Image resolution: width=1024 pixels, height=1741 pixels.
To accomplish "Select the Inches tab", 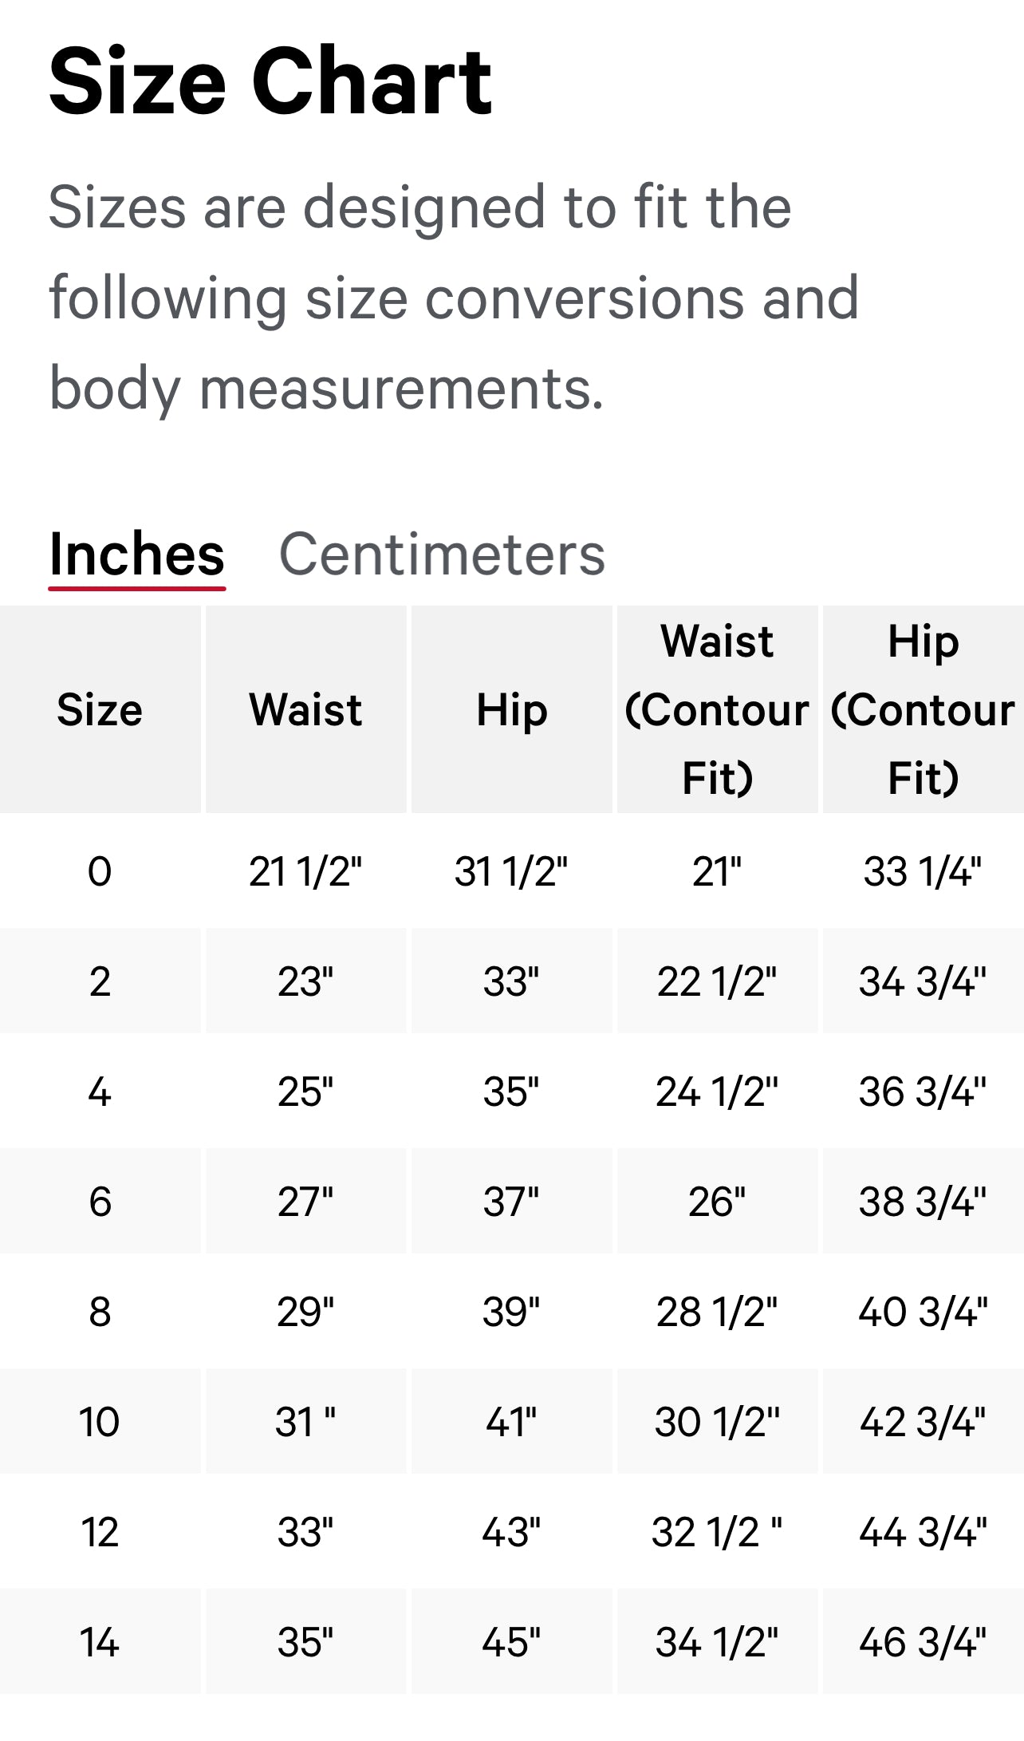I will [x=136, y=554].
